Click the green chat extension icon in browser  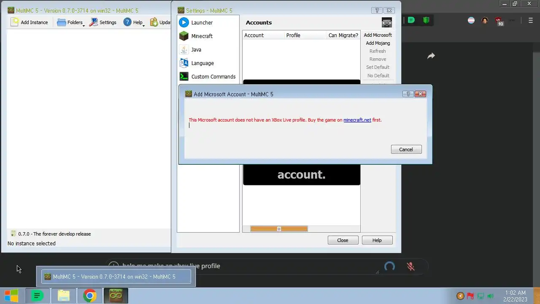(411, 20)
